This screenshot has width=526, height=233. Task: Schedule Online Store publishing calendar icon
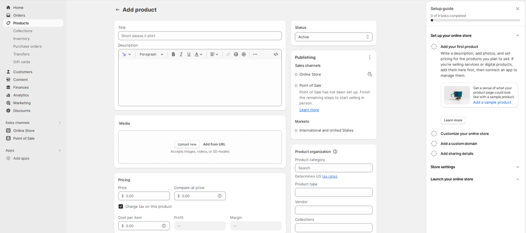click(x=370, y=74)
